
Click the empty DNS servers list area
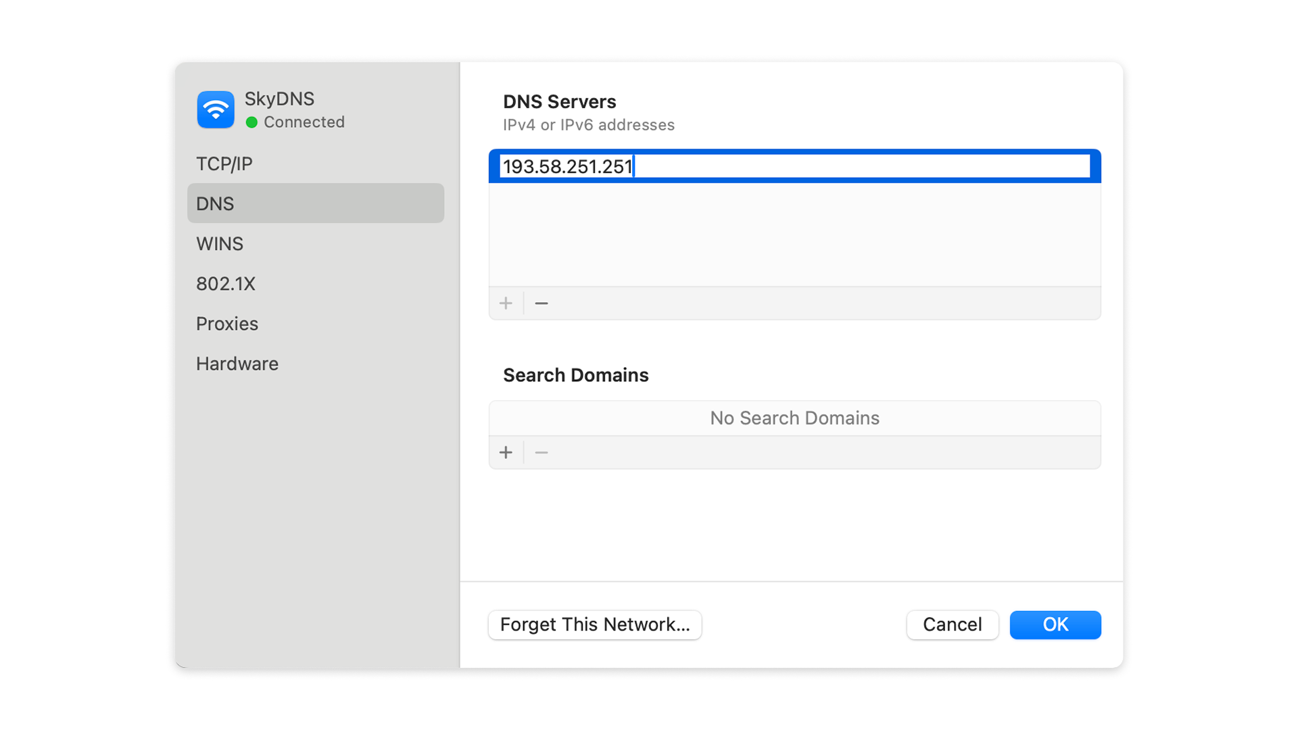(x=794, y=234)
